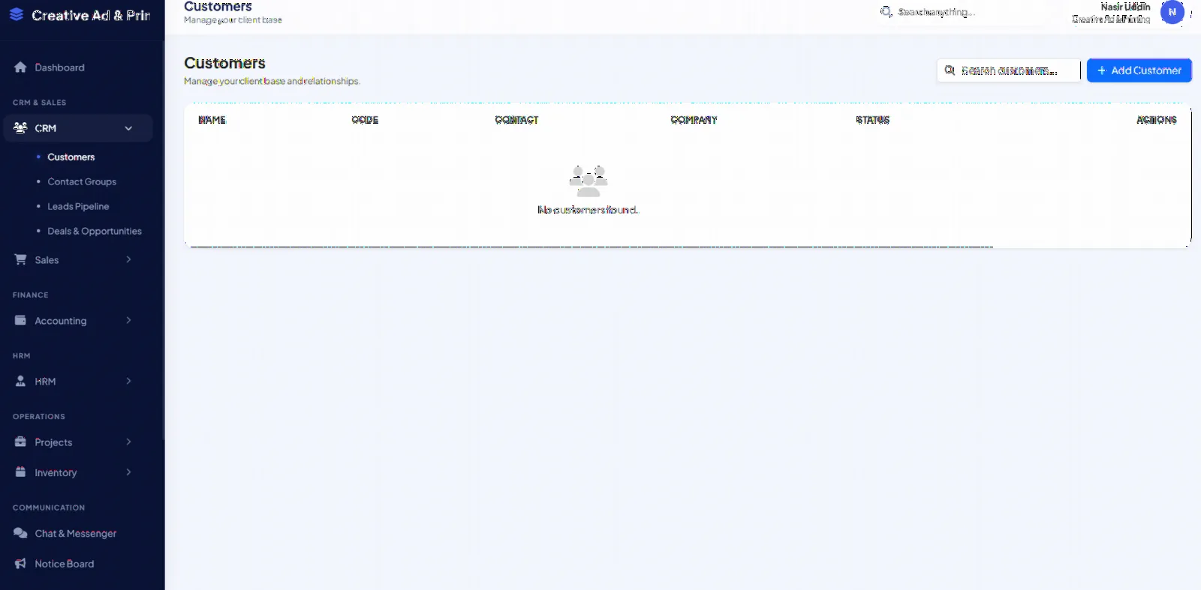Click the Chat & Messenger bubble icon
This screenshot has height=590, width=1201.
coord(20,533)
